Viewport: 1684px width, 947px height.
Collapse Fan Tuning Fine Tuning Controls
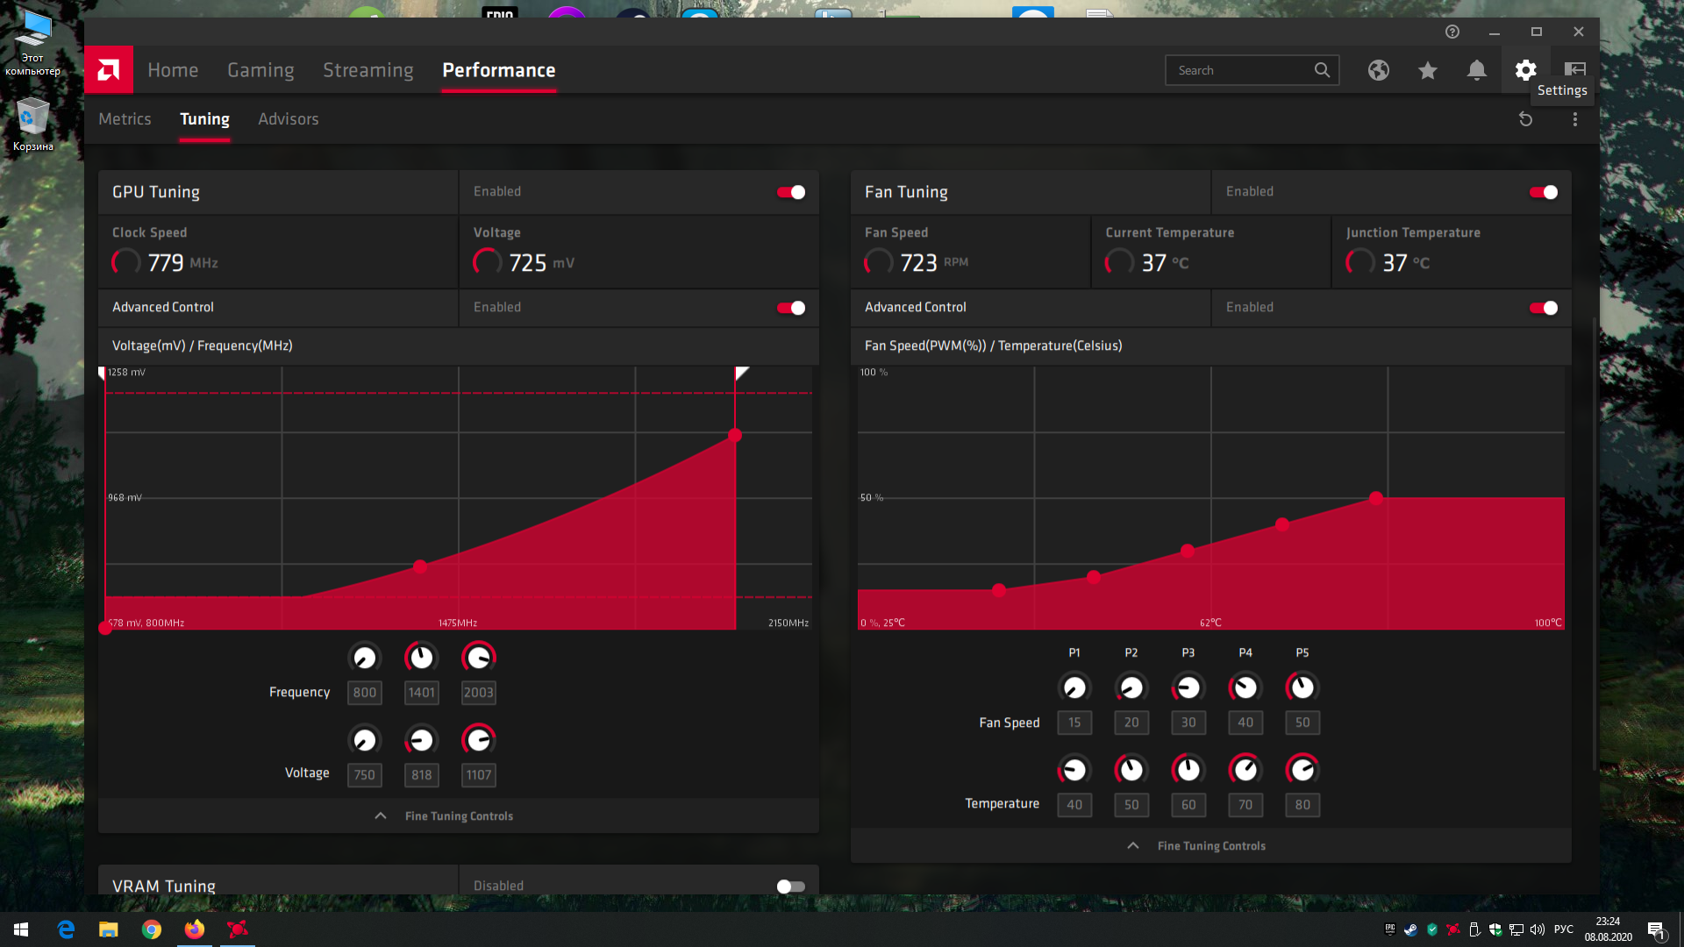point(1133,845)
